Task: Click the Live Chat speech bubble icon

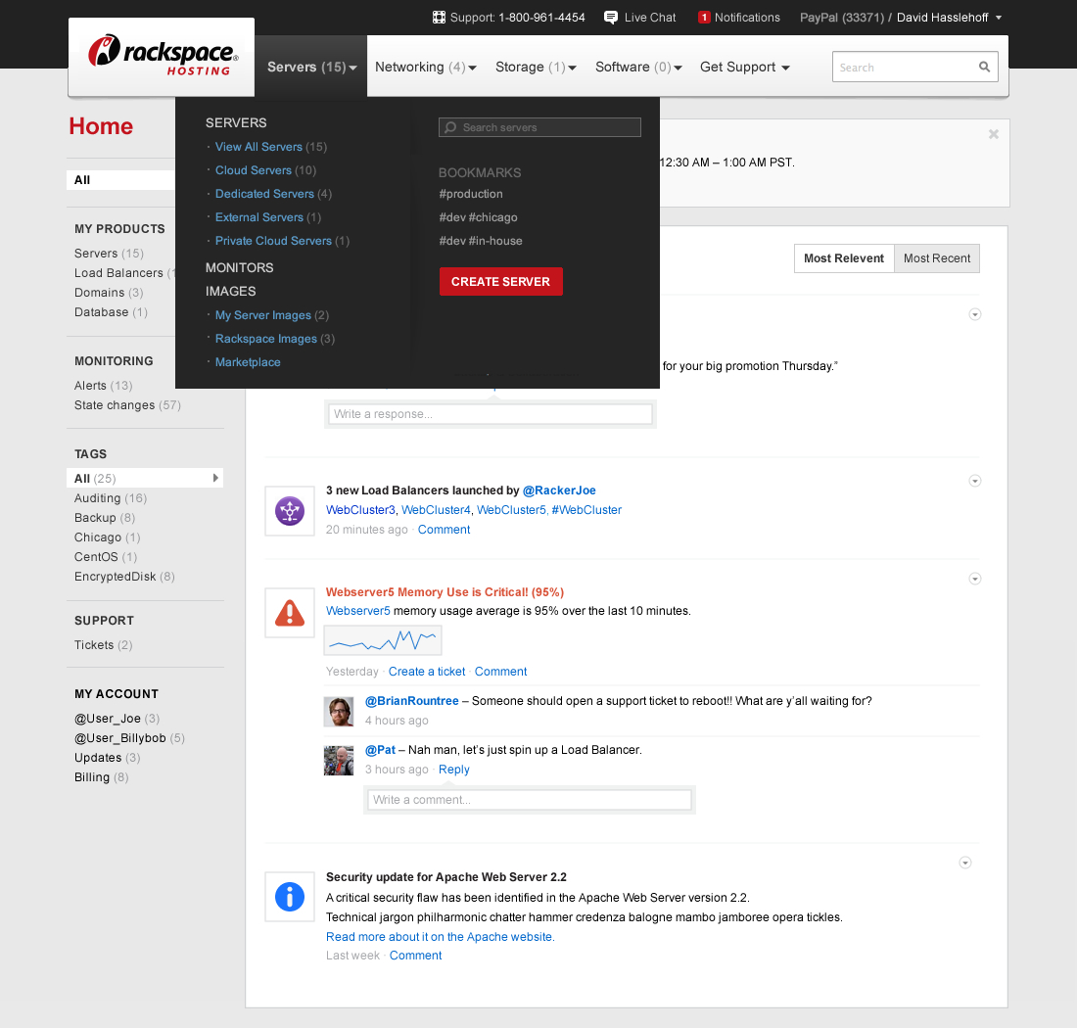Action: point(611,18)
